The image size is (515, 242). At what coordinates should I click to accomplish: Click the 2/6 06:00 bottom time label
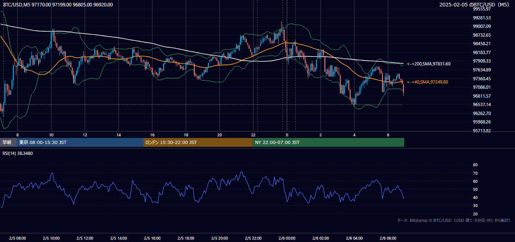point(388,238)
